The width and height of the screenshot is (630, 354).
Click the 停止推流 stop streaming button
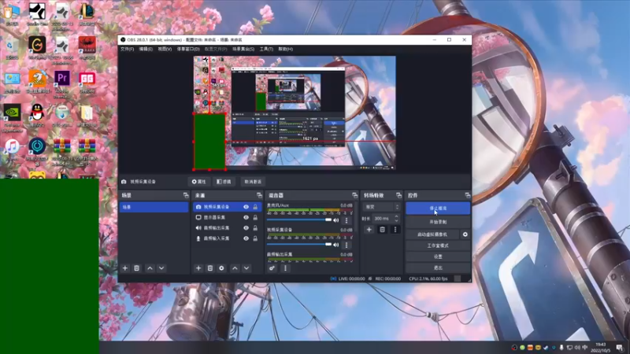[x=438, y=208]
